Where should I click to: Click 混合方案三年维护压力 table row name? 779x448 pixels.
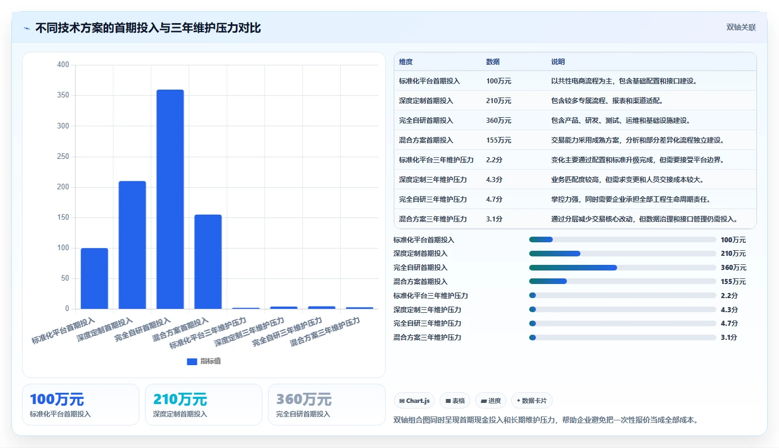(433, 219)
